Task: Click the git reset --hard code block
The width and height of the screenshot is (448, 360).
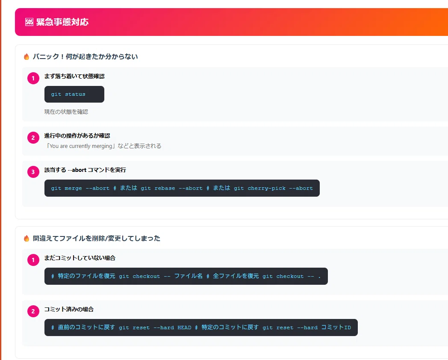Action: tap(201, 328)
